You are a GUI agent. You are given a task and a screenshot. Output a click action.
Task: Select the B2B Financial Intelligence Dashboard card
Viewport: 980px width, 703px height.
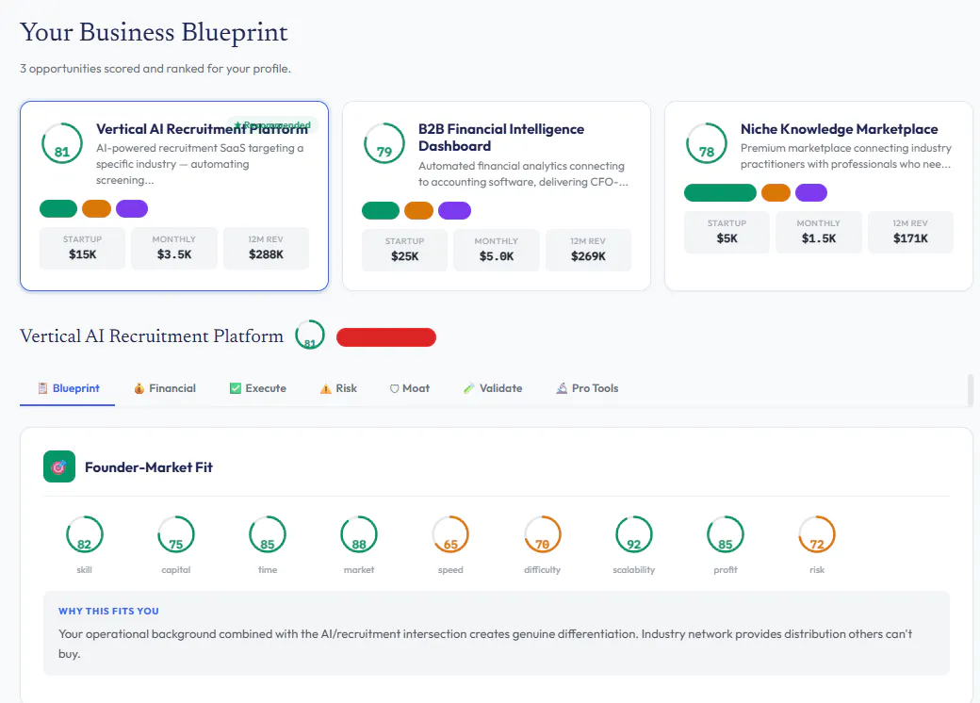click(497, 196)
